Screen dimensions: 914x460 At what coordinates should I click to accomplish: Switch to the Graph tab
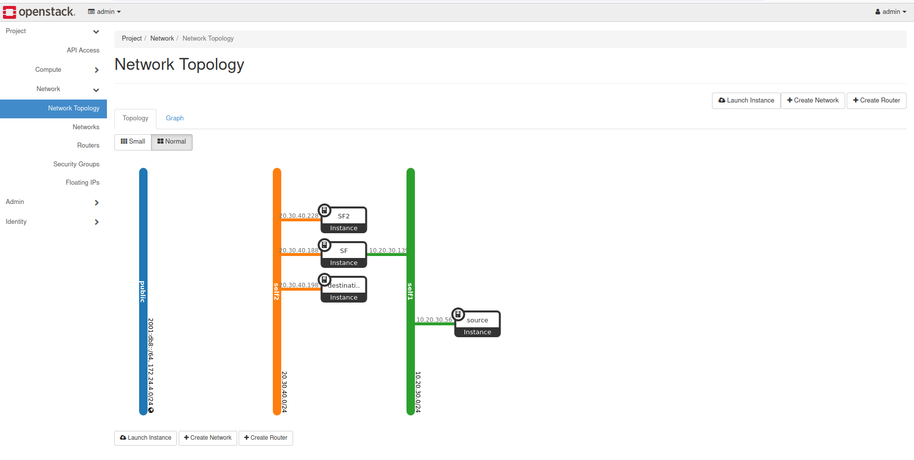(175, 118)
